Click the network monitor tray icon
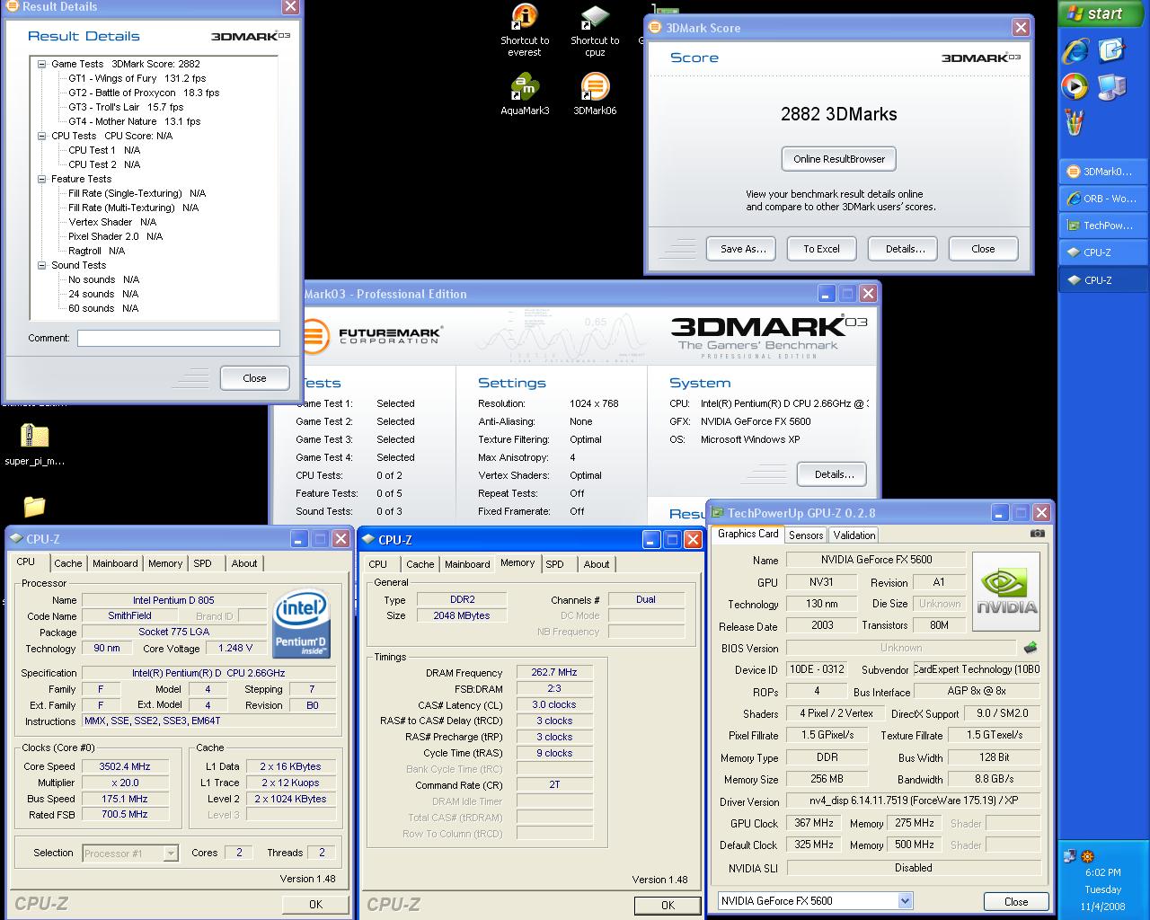The height and width of the screenshot is (920, 1150). pos(1070,856)
